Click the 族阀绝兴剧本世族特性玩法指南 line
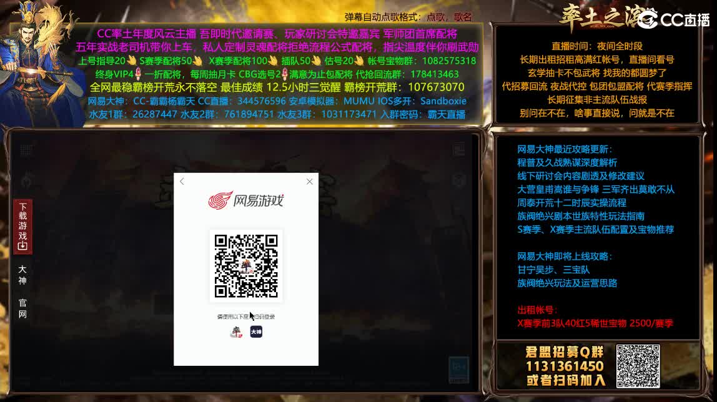This screenshot has height=402, width=717. pyautogui.click(x=581, y=215)
